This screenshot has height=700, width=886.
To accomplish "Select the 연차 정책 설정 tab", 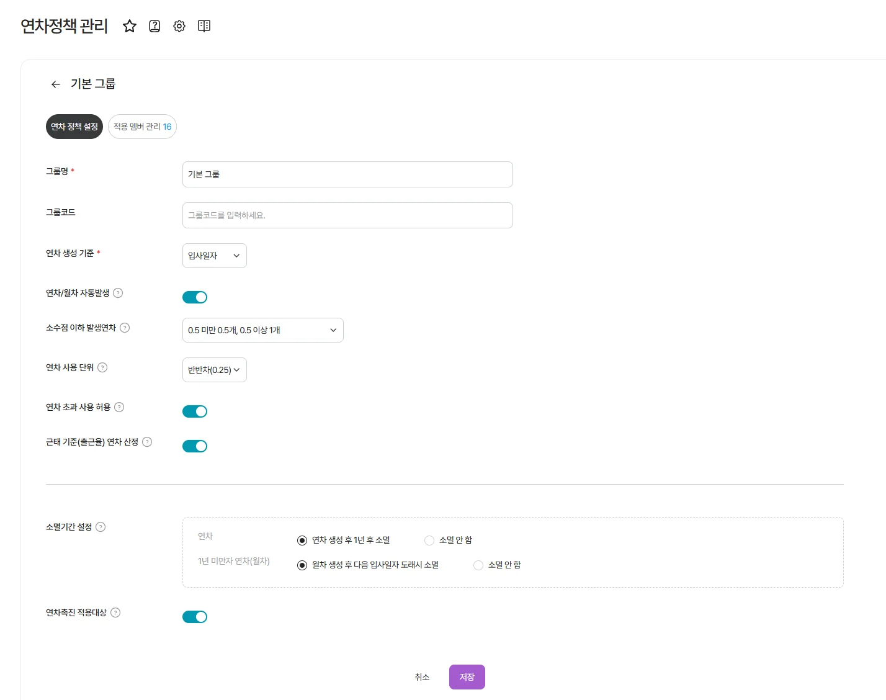I will pos(74,126).
